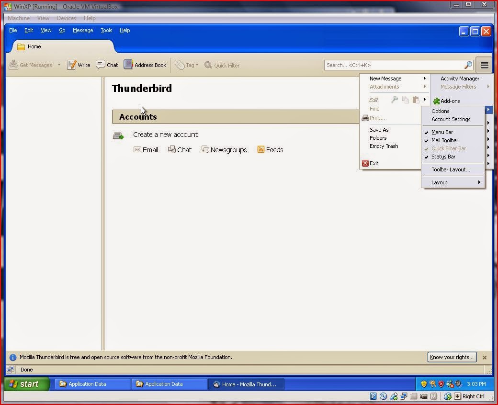The height and width of the screenshot is (405, 498).
Task: Click the Write new message icon
Action: (x=71, y=65)
